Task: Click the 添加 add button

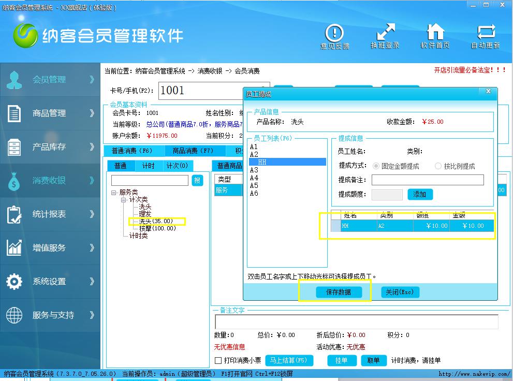Action: [420, 195]
